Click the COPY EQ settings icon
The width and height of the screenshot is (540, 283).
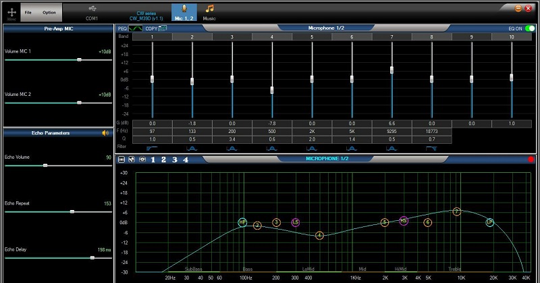tap(163, 29)
